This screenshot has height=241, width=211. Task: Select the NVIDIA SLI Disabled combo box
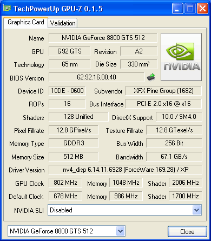(124, 210)
